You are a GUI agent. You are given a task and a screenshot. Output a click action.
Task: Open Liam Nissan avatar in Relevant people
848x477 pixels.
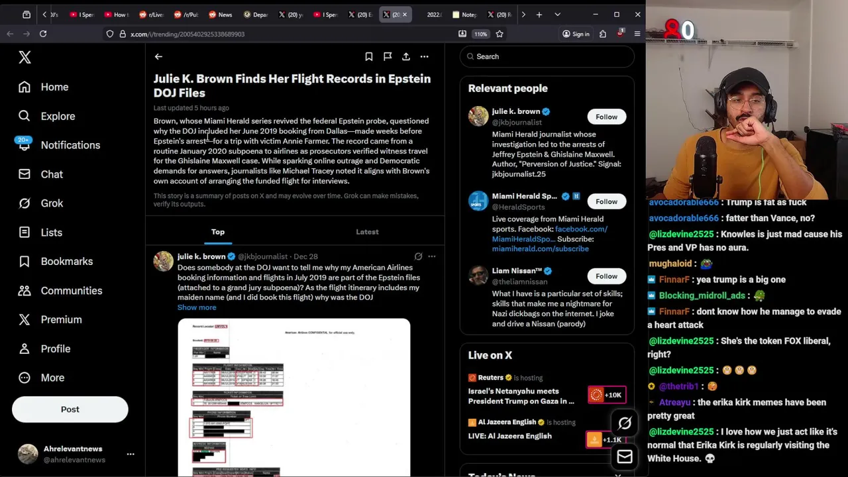pos(478,276)
